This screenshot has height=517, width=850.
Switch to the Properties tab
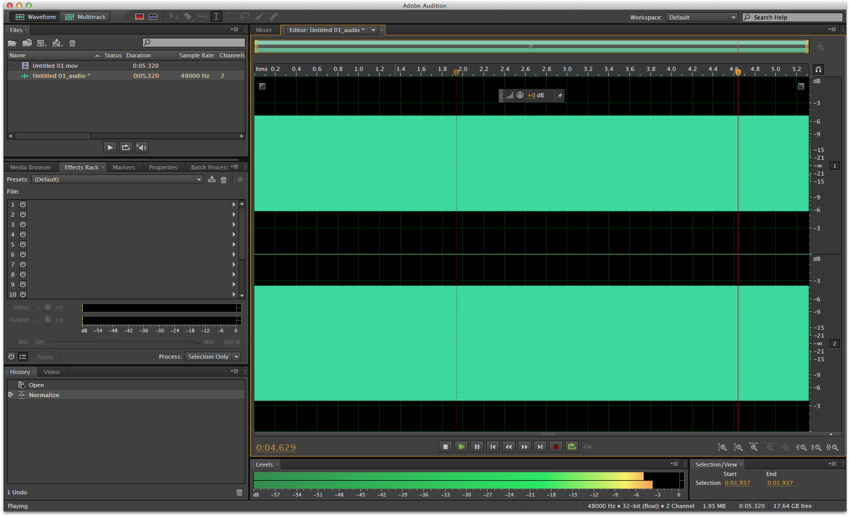(x=163, y=167)
